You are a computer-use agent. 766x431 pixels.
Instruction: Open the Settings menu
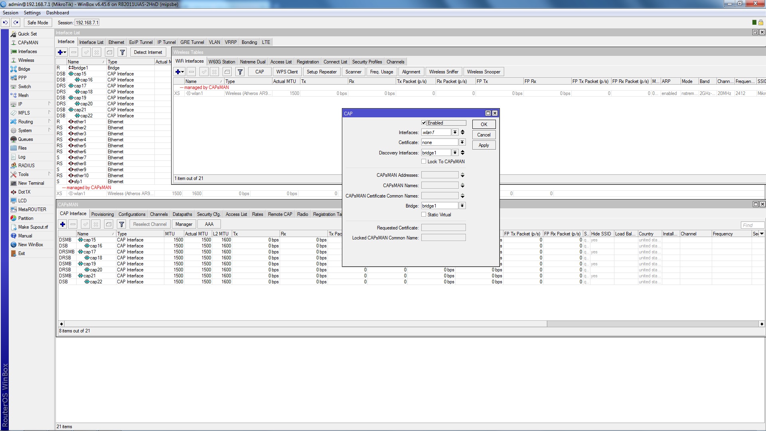[x=32, y=13]
